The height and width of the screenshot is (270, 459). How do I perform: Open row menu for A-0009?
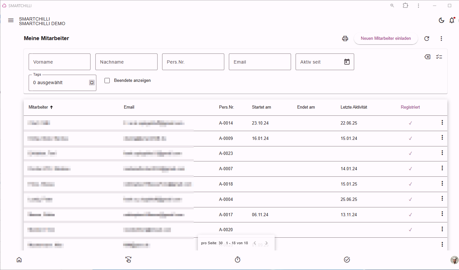pyautogui.click(x=442, y=137)
